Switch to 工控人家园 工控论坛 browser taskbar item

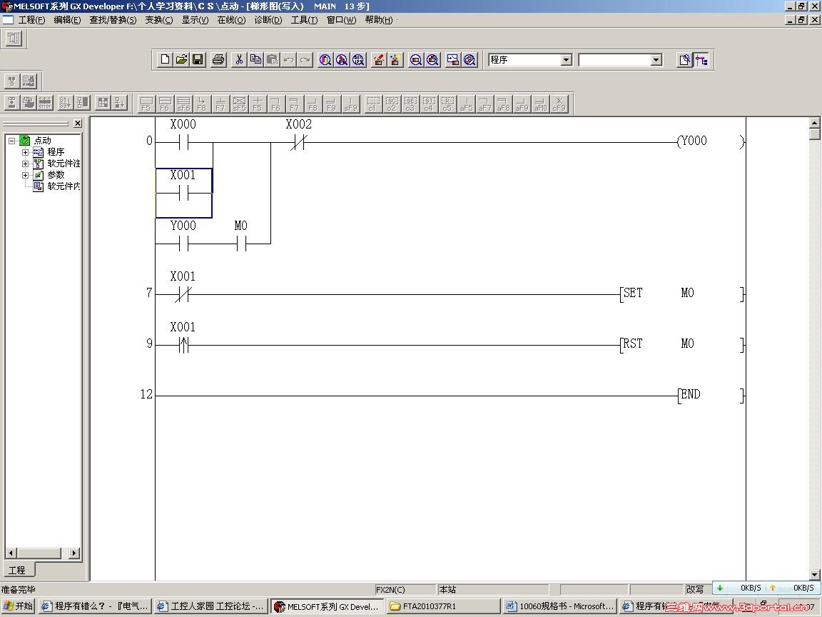[210, 606]
